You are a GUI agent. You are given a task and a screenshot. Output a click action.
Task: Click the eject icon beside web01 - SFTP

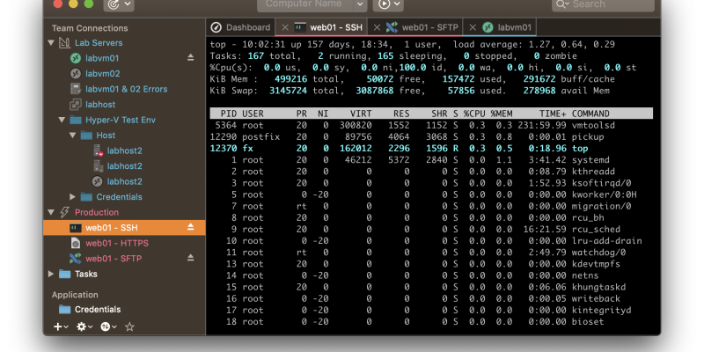tap(191, 259)
